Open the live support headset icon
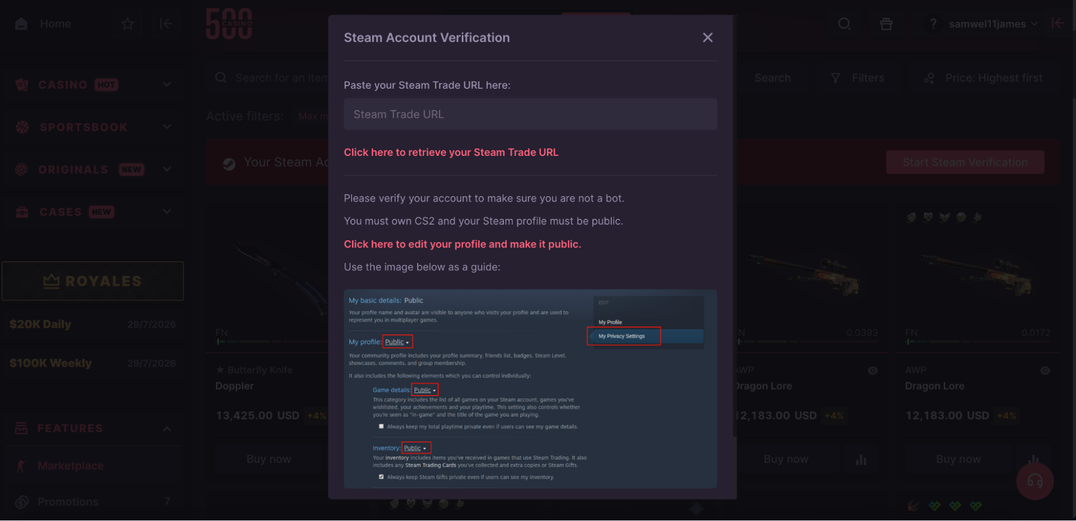 (1035, 481)
